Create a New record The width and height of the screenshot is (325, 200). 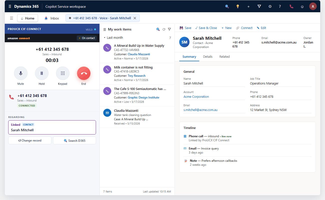click(226, 28)
